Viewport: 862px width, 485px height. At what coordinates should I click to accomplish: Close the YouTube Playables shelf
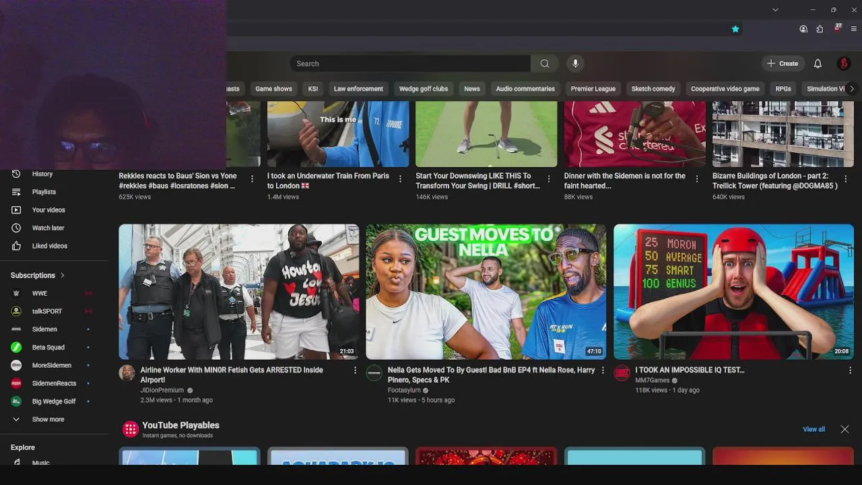coord(844,429)
